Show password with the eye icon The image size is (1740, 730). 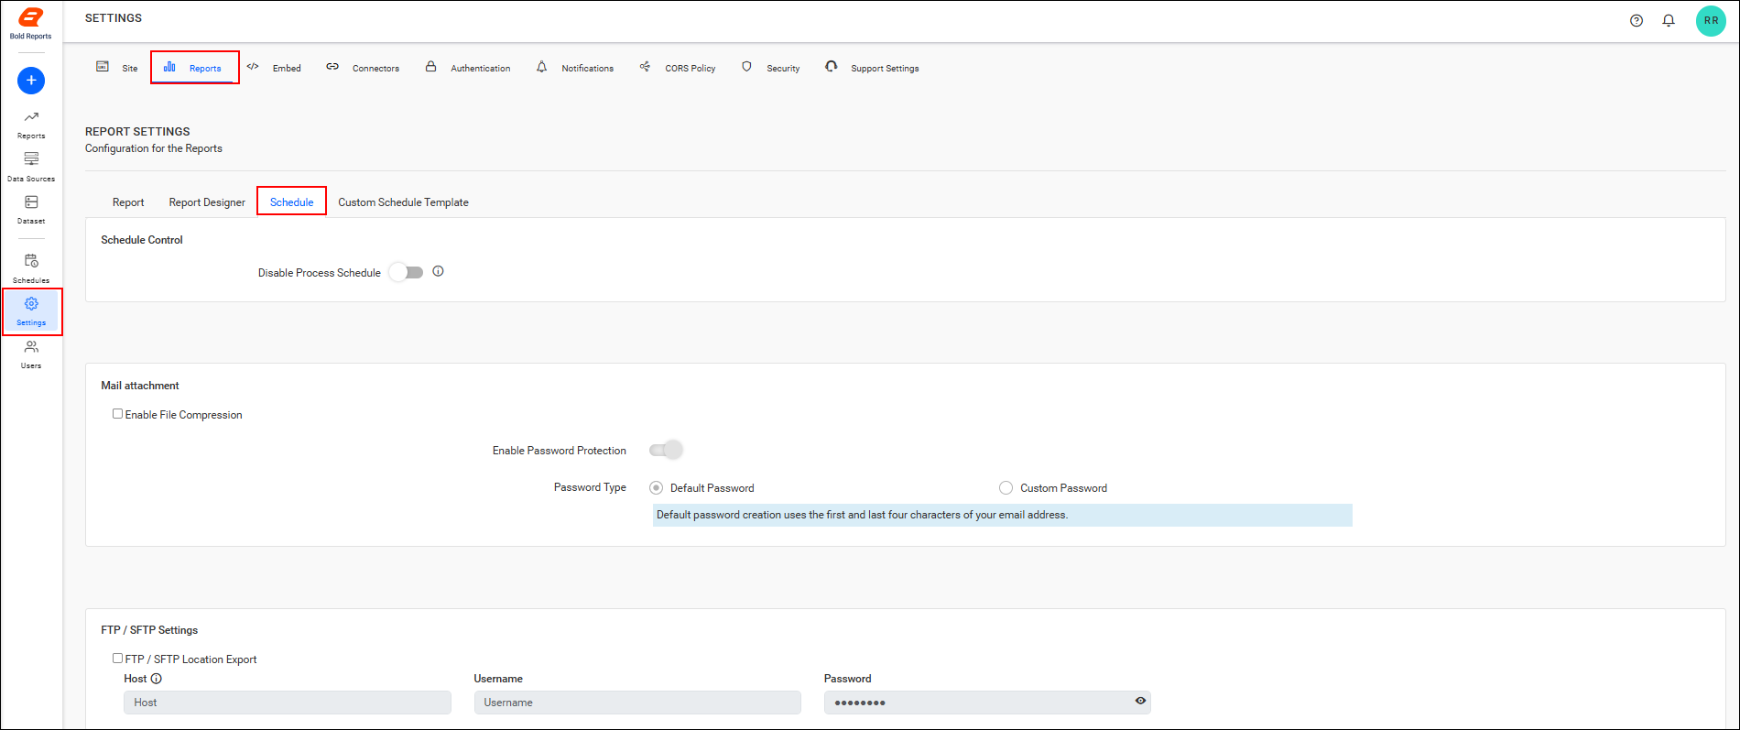pyautogui.click(x=1140, y=701)
